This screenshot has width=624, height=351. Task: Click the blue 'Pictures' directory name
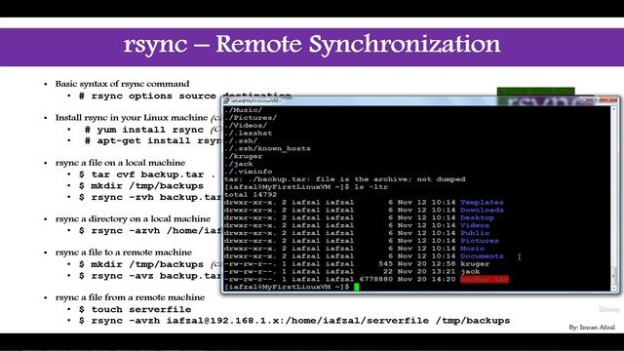coord(480,241)
